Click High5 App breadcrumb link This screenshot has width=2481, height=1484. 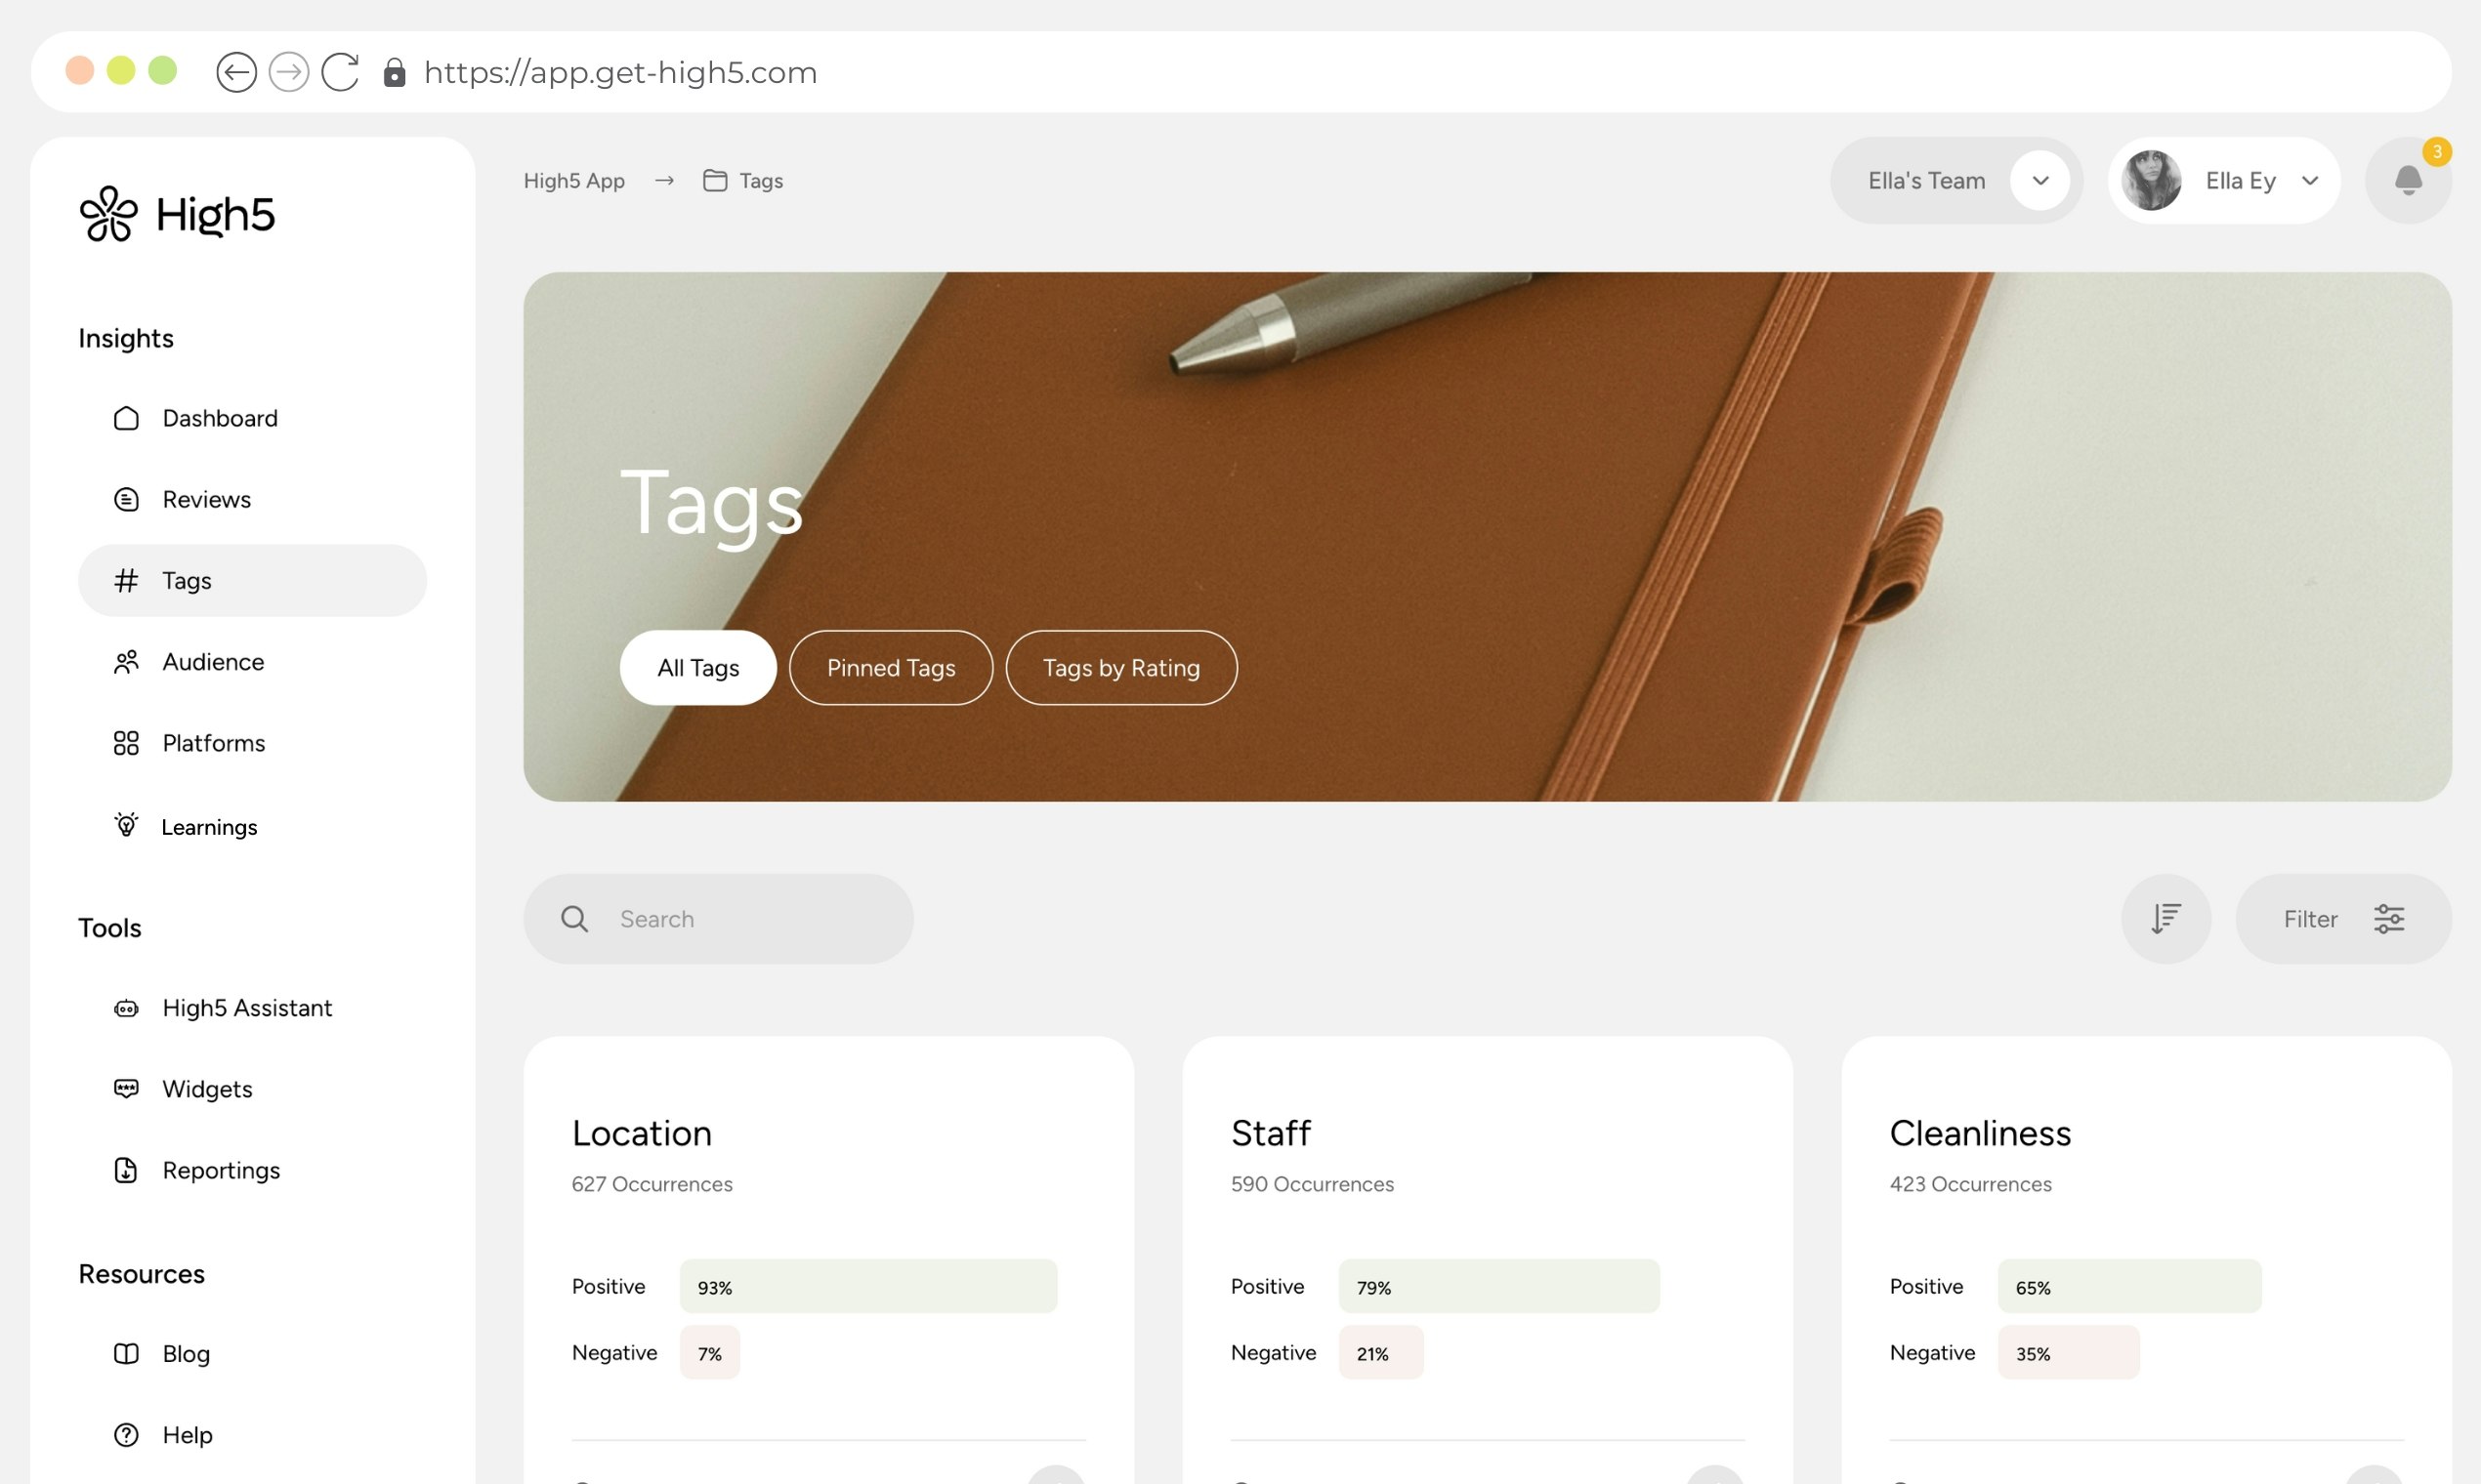click(574, 181)
